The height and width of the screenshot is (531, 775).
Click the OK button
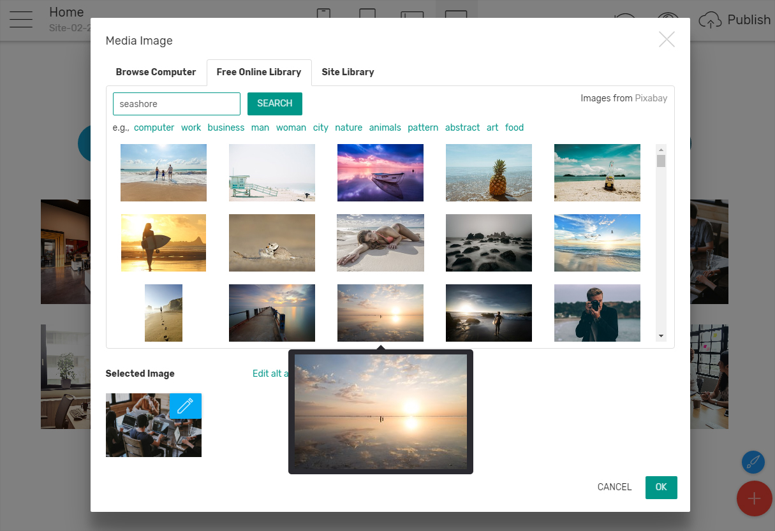(661, 487)
